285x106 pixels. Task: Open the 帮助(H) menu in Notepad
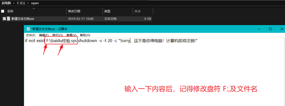tap(85, 35)
